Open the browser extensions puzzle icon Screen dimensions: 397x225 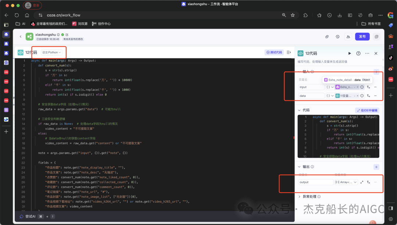(305, 15)
